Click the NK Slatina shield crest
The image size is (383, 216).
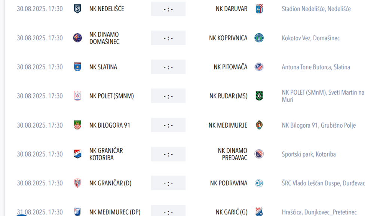coord(77,67)
